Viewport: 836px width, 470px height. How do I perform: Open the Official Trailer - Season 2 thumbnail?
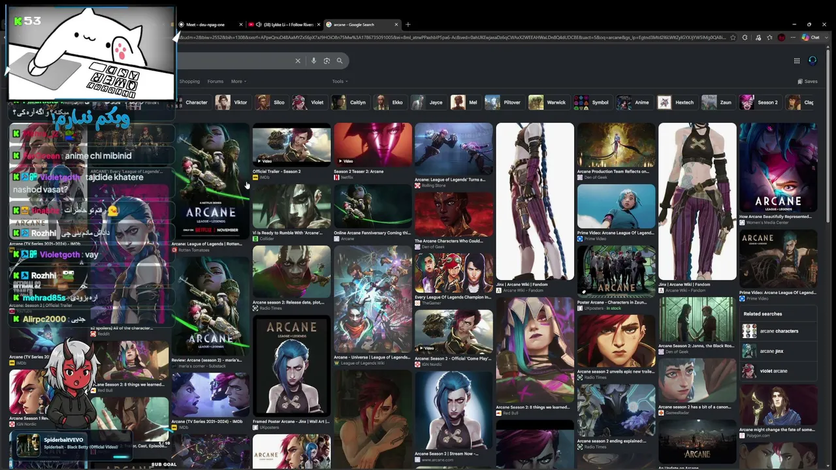pos(291,145)
